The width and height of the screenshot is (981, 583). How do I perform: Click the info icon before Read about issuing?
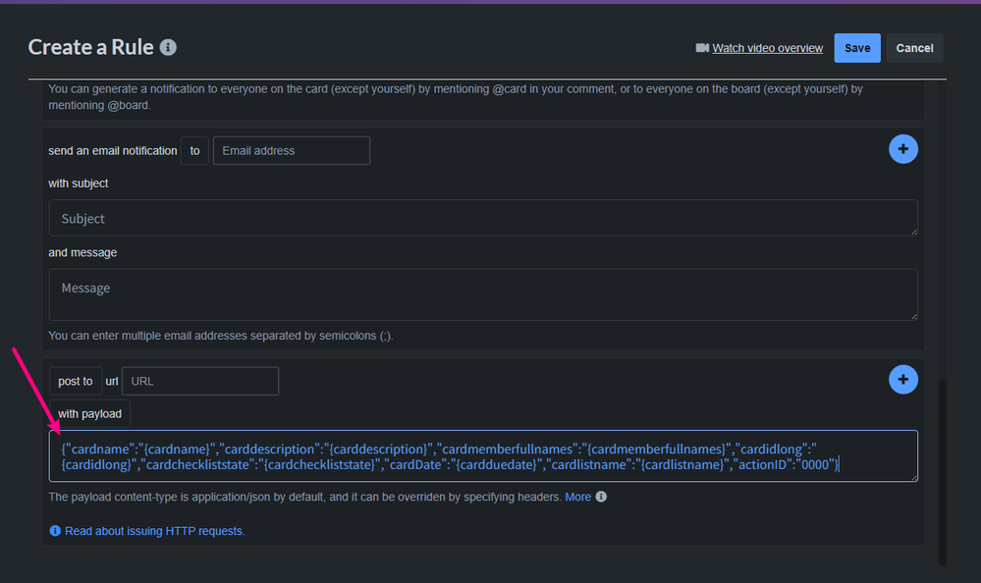point(55,531)
